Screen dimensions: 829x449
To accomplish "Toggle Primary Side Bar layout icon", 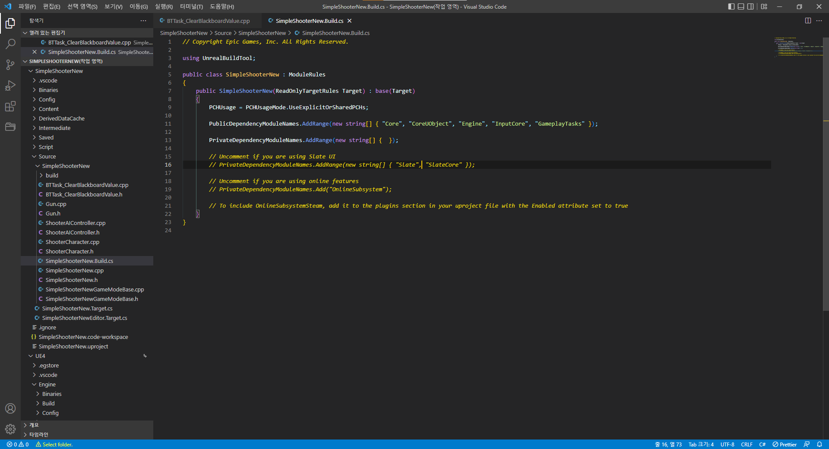I will [731, 6].
